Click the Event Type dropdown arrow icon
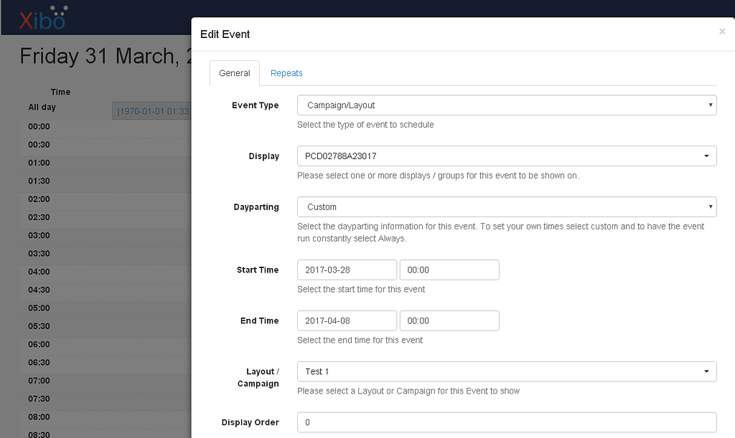Image resolution: width=735 pixels, height=438 pixels. 710,105
